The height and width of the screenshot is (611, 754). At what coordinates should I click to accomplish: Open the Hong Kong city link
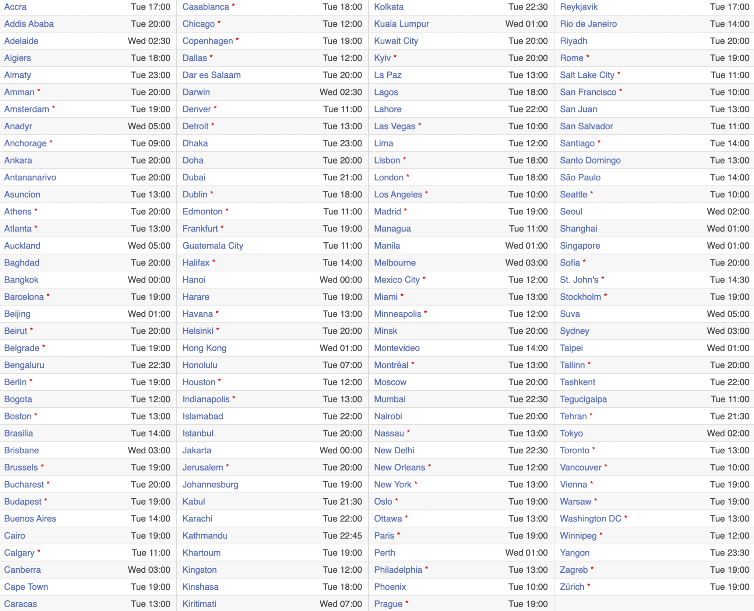(204, 348)
